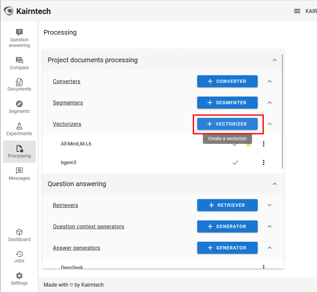317x292 pixels.
Task: Collapse the Vectorizers list chevron
Action: click(x=269, y=124)
